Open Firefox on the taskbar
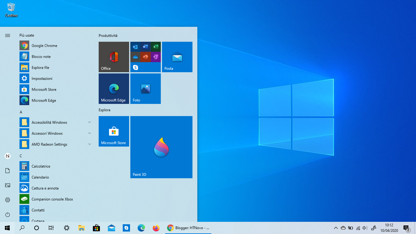Image resolution: width=416 pixels, height=234 pixels. coord(156,228)
